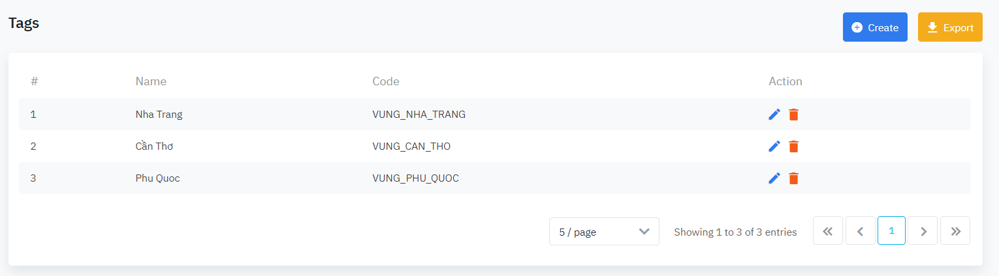The image size is (999, 276).
Task: Edit the Nha Trang tag
Action: tap(774, 115)
